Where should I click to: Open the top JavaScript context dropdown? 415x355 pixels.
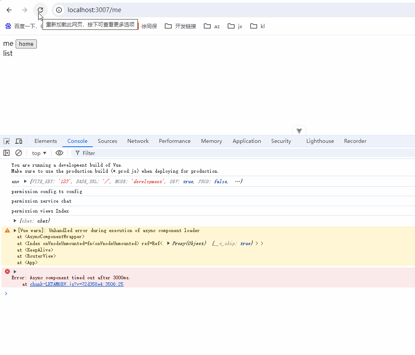[x=39, y=153]
